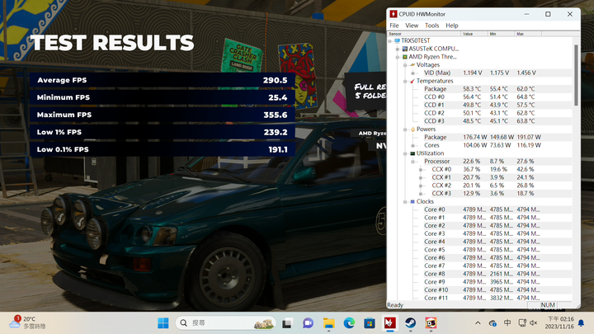Collapse the Powers section
The height and width of the screenshot is (334, 594).
click(405, 129)
